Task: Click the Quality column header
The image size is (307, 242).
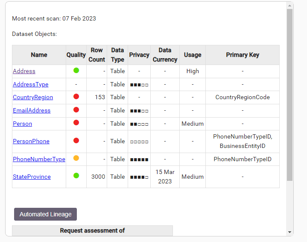Action: pyautogui.click(x=76, y=55)
